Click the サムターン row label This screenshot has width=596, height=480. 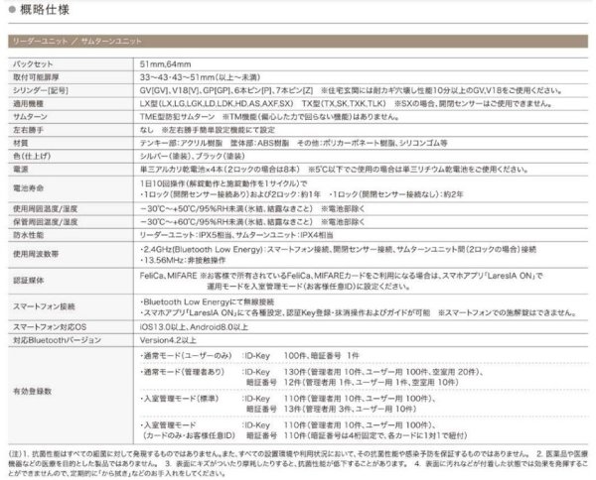click(x=29, y=115)
